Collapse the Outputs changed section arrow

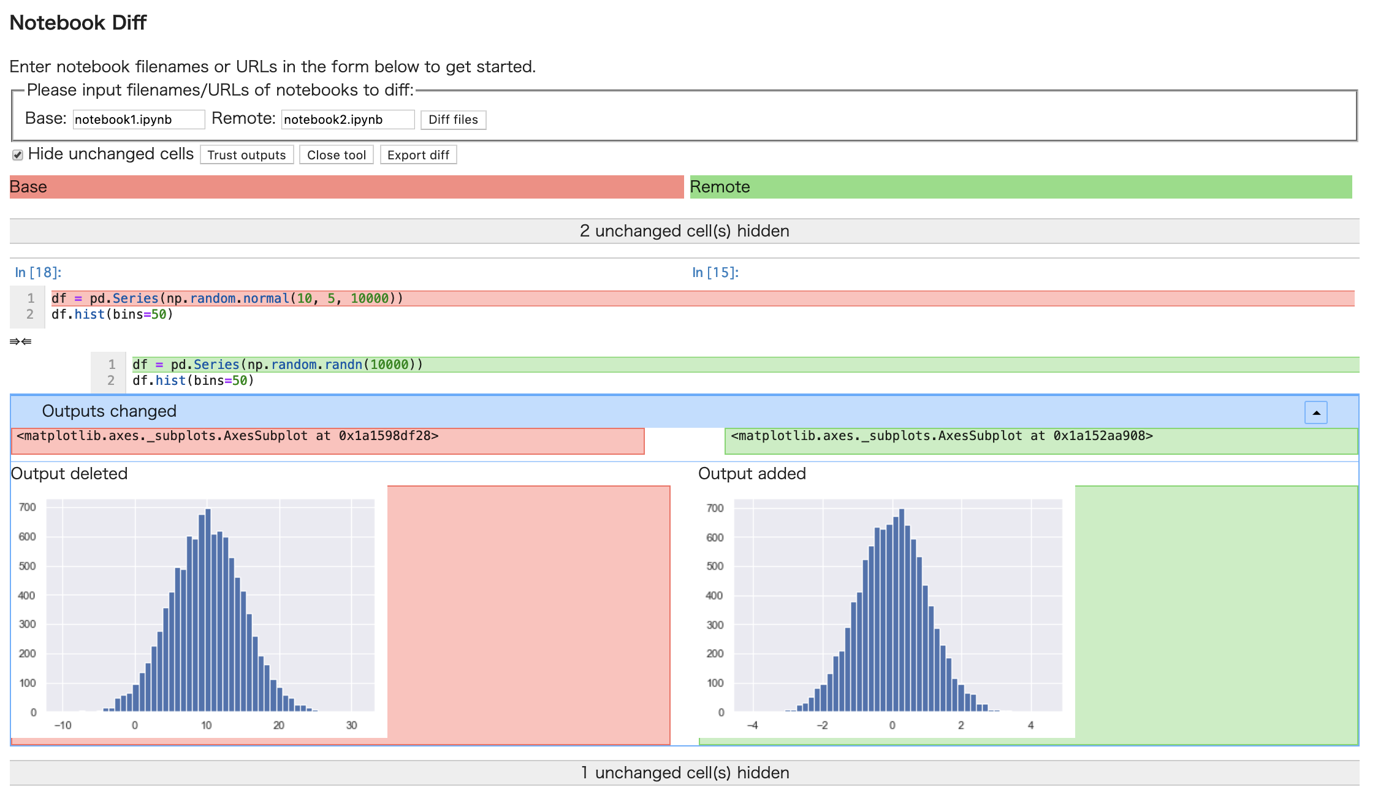coord(1315,412)
